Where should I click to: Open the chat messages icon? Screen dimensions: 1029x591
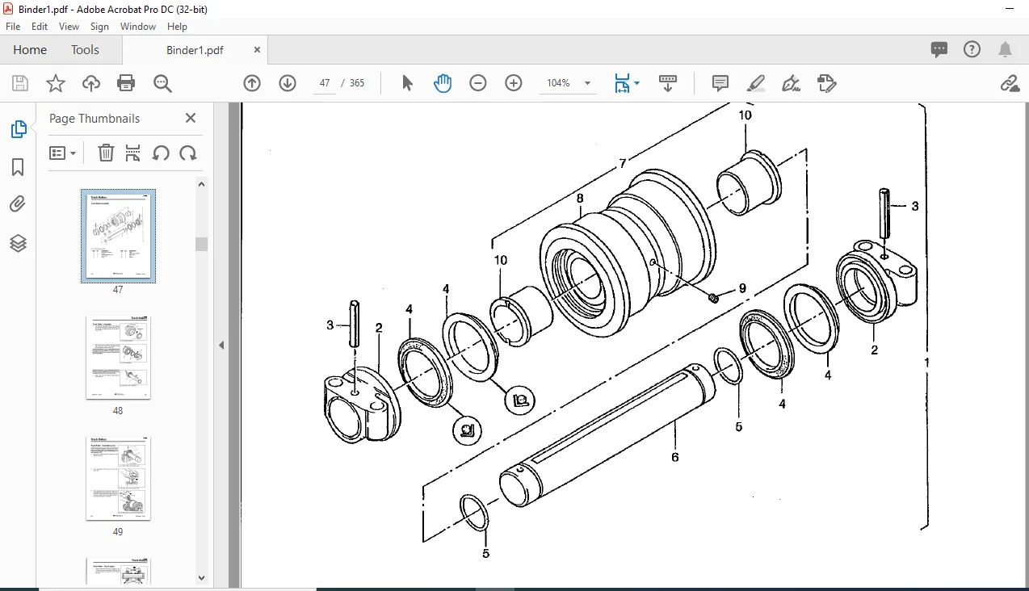pos(939,49)
